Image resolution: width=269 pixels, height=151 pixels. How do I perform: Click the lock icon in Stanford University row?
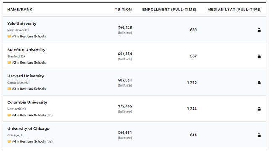click(x=259, y=56)
